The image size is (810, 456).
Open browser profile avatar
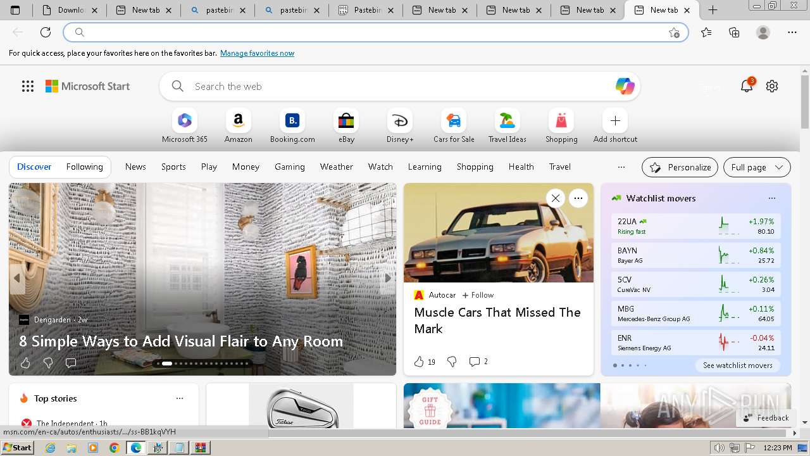763,32
